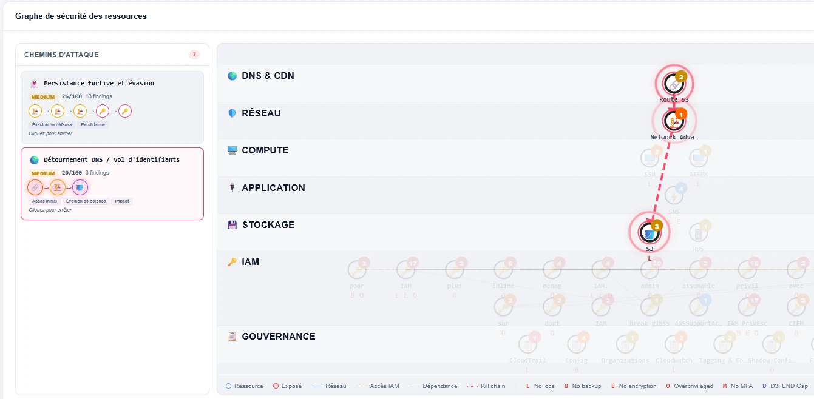The image size is (814, 399).
Task: Click the IAM PrivEsc node
Action: [747, 307]
